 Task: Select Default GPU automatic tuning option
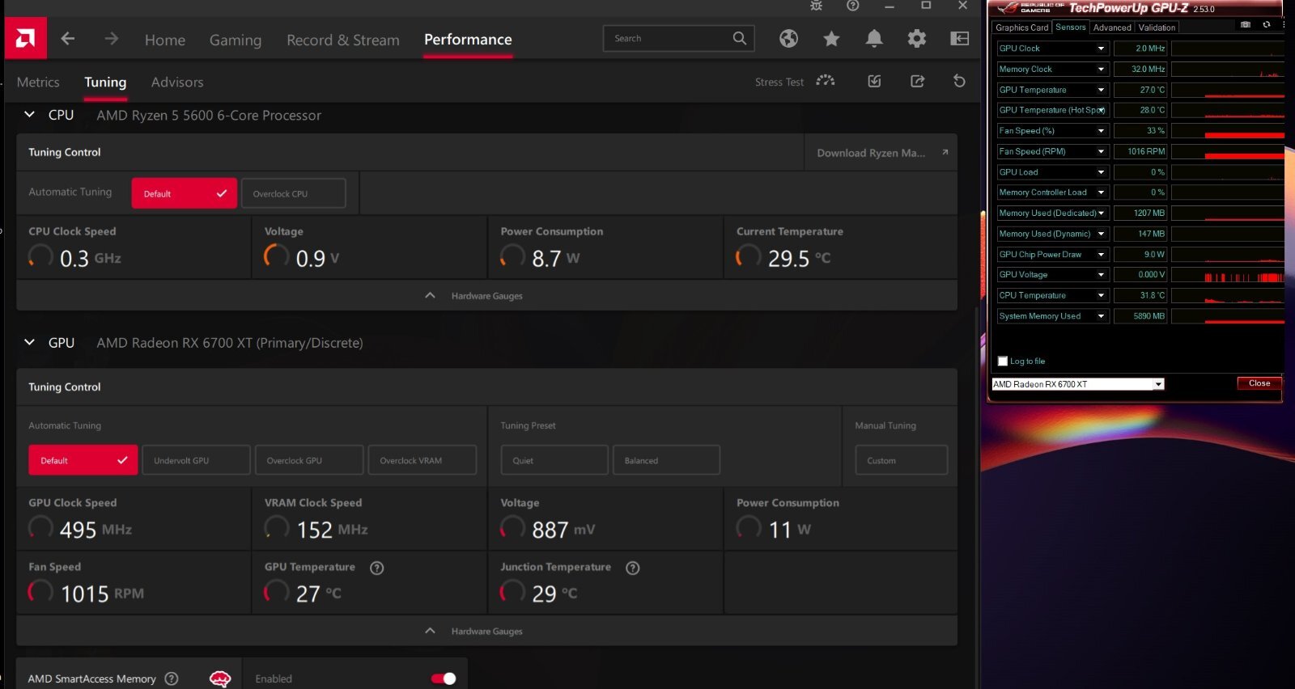pos(83,460)
